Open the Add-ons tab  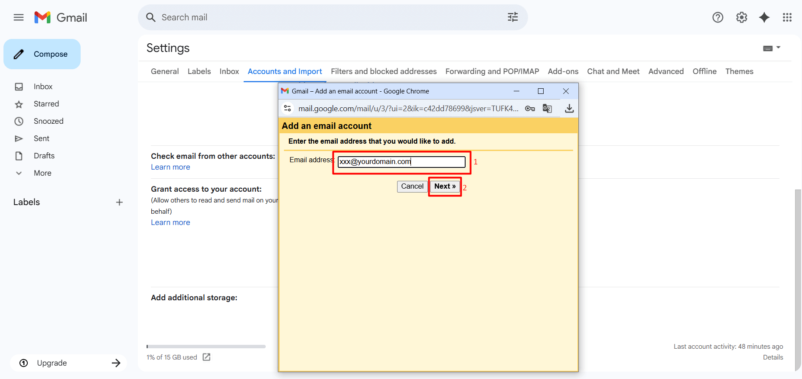[563, 71]
